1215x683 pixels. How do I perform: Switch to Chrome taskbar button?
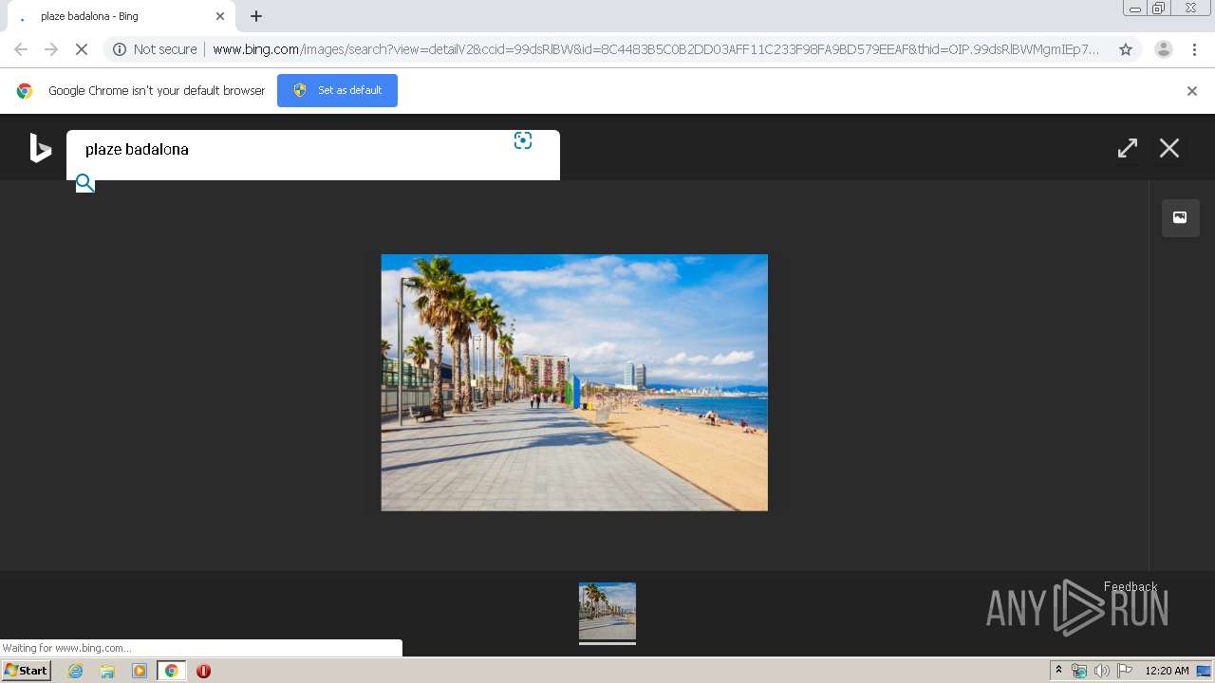172,671
